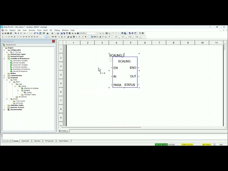Viewport: 228px width, 171px height.
Task: Click the Unity Pro title bar app icon
Action: (1, 27)
